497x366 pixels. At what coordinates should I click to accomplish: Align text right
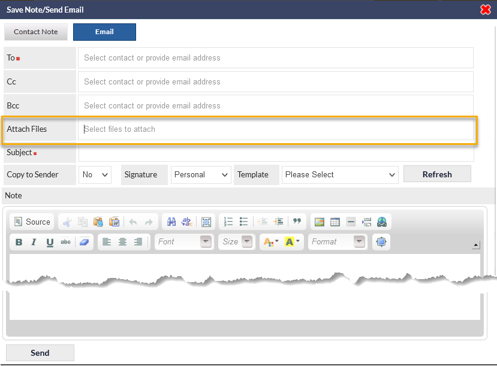pos(138,242)
